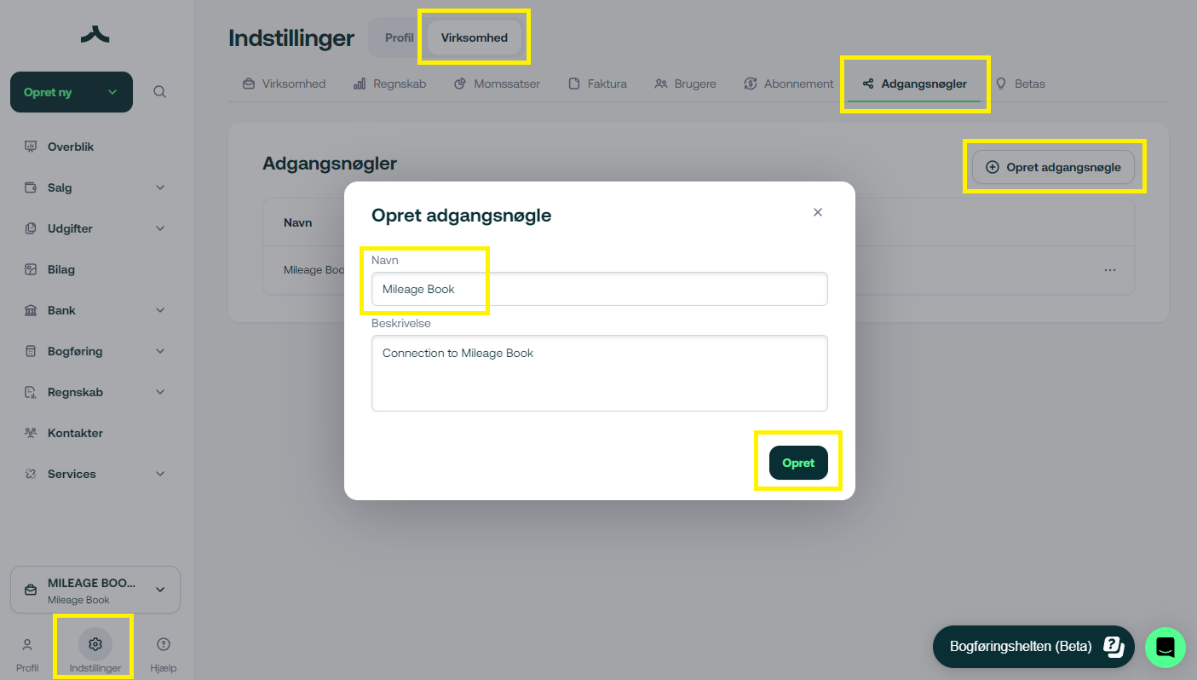This screenshot has width=1197, height=680.
Task: Open the green chat bubble icon
Action: click(x=1165, y=648)
